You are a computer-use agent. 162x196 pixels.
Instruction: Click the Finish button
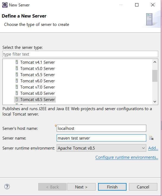pyautogui.click(x=112, y=187)
